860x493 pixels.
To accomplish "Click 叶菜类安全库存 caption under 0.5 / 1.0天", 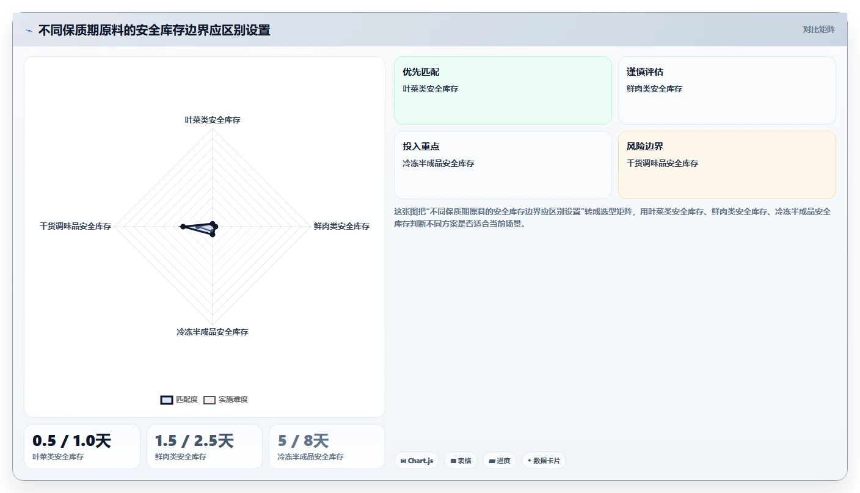I will tap(58, 457).
